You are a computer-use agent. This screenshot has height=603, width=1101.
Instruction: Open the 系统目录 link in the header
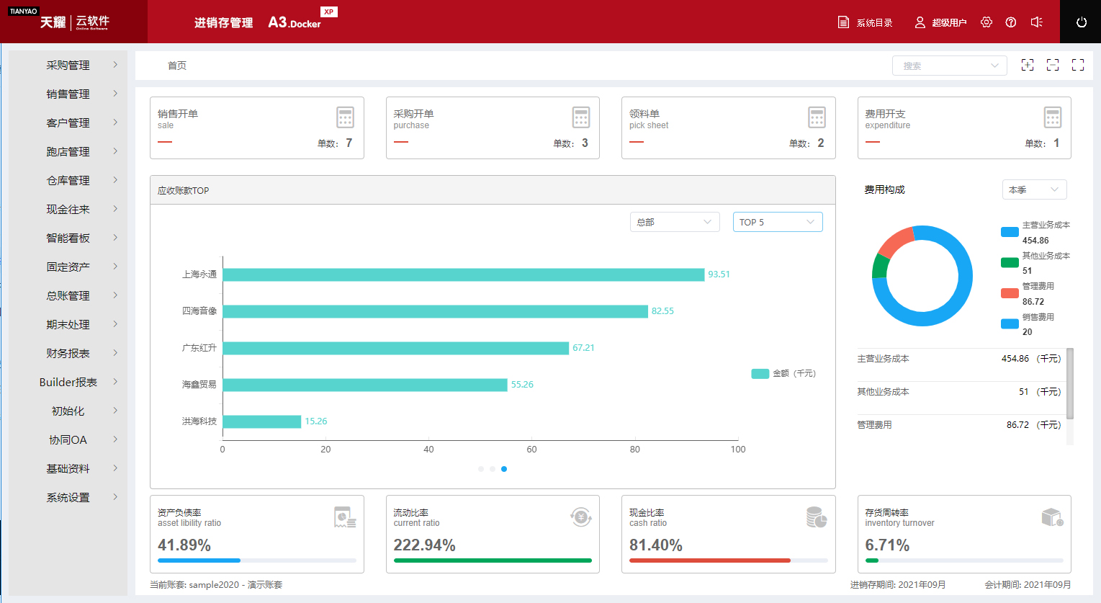866,22
